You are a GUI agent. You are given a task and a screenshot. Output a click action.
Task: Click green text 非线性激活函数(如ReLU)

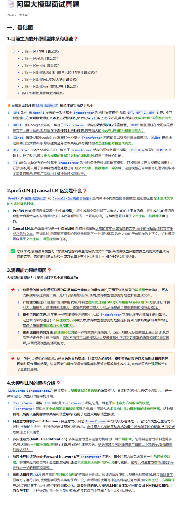point(95,462)
